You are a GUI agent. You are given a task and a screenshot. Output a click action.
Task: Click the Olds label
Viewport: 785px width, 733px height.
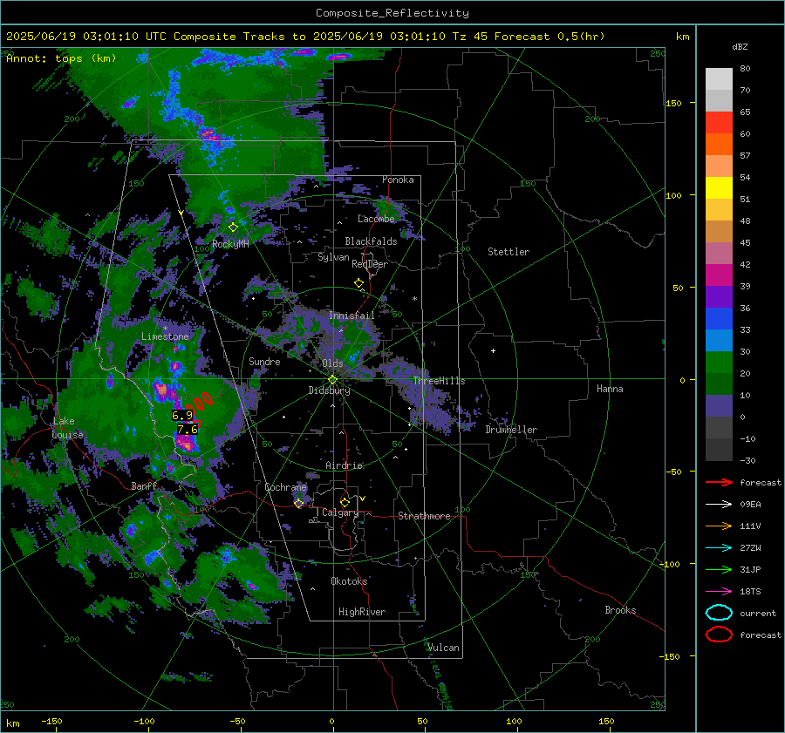[332, 363]
